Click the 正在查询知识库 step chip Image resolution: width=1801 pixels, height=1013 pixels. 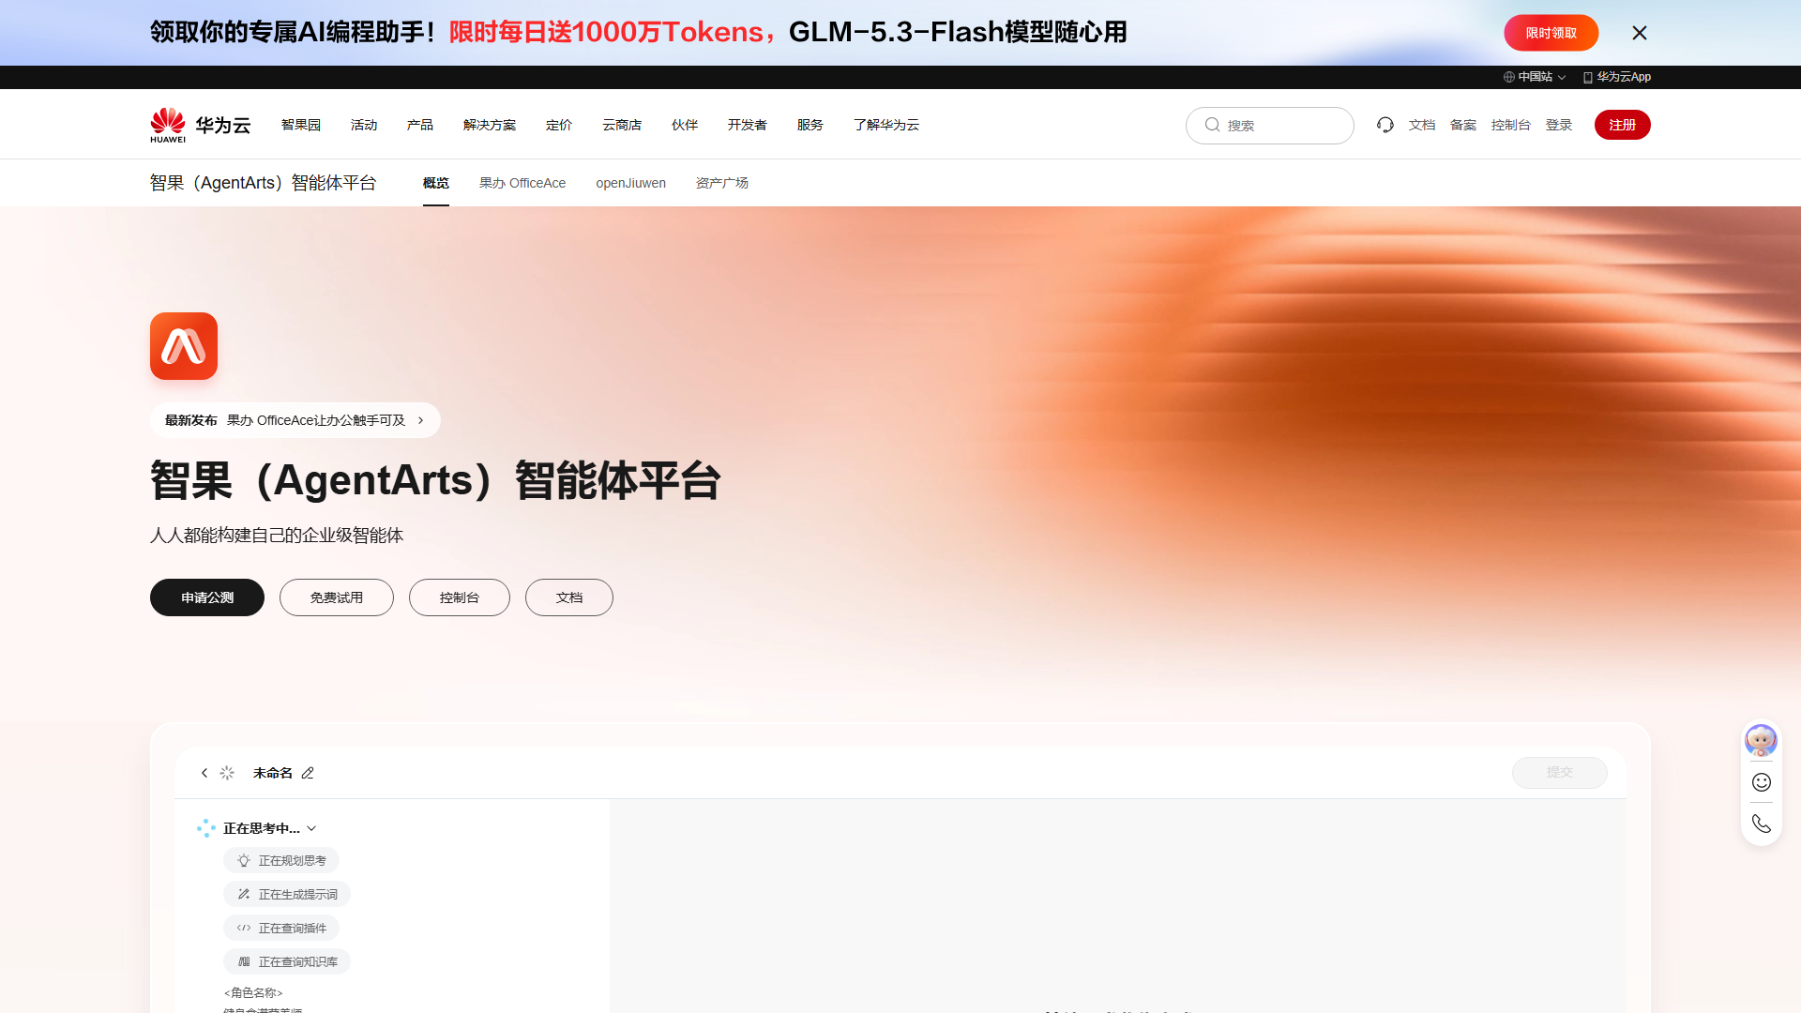pyautogui.click(x=287, y=961)
